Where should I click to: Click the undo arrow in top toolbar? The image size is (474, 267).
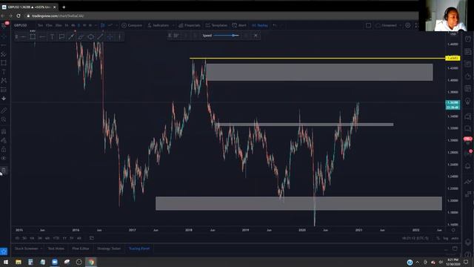(x=275, y=25)
